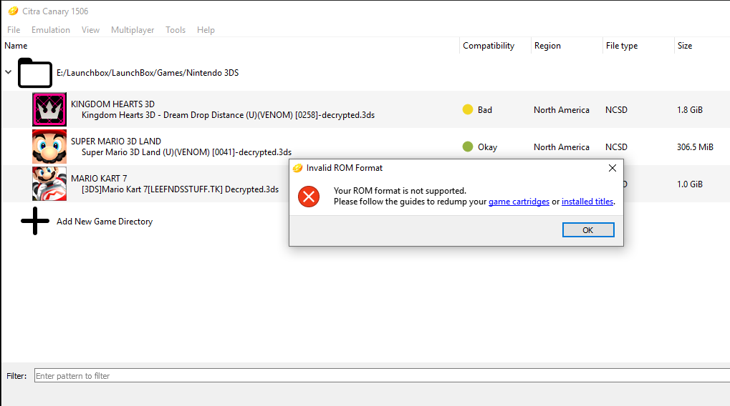Select Add New Game Directory

[105, 222]
